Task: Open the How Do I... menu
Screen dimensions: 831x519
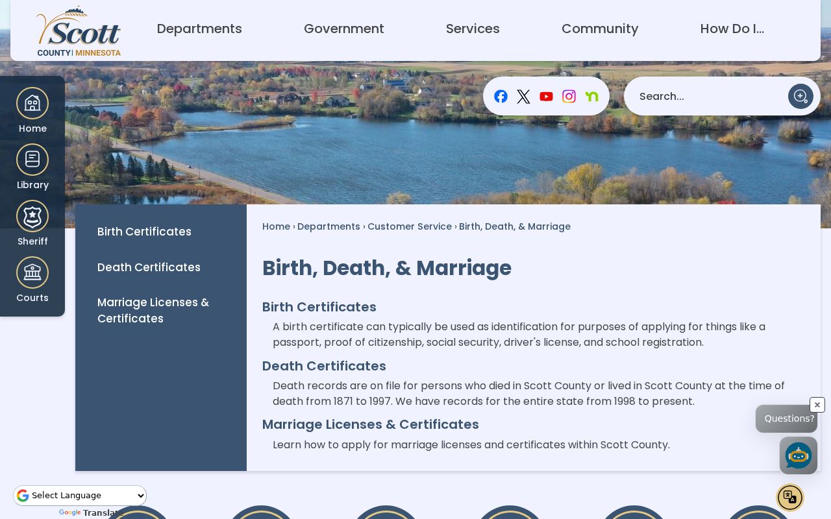Action: (x=732, y=29)
